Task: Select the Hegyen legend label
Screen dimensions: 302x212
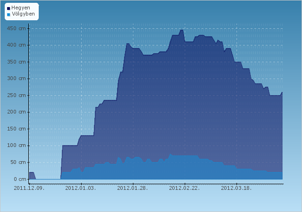Action: [21, 8]
